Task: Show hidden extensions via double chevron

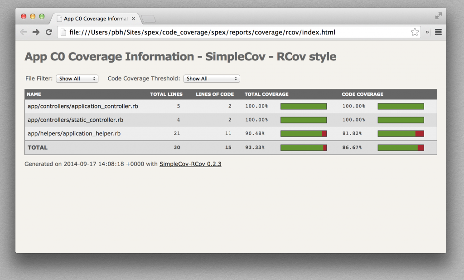Action: (427, 32)
